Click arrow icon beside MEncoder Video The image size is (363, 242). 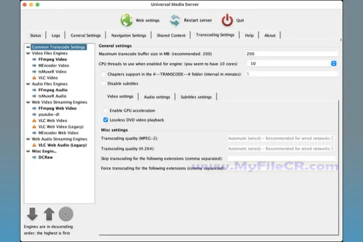(34, 66)
